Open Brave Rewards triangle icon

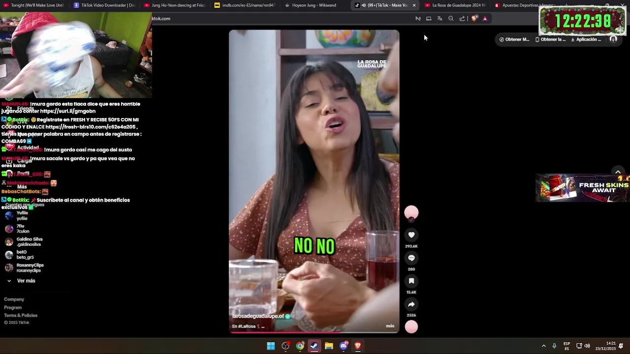point(485,19)
